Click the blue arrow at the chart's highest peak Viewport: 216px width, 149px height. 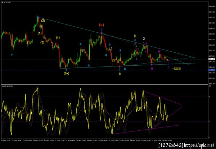(37, 17)
